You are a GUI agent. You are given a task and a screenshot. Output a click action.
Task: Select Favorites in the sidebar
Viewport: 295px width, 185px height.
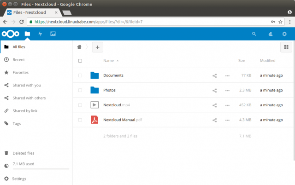tap(20, 72)
